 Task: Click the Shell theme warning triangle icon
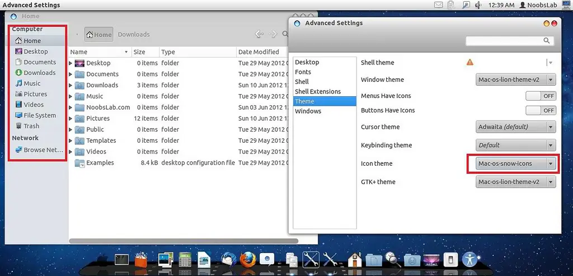(470, 62)
